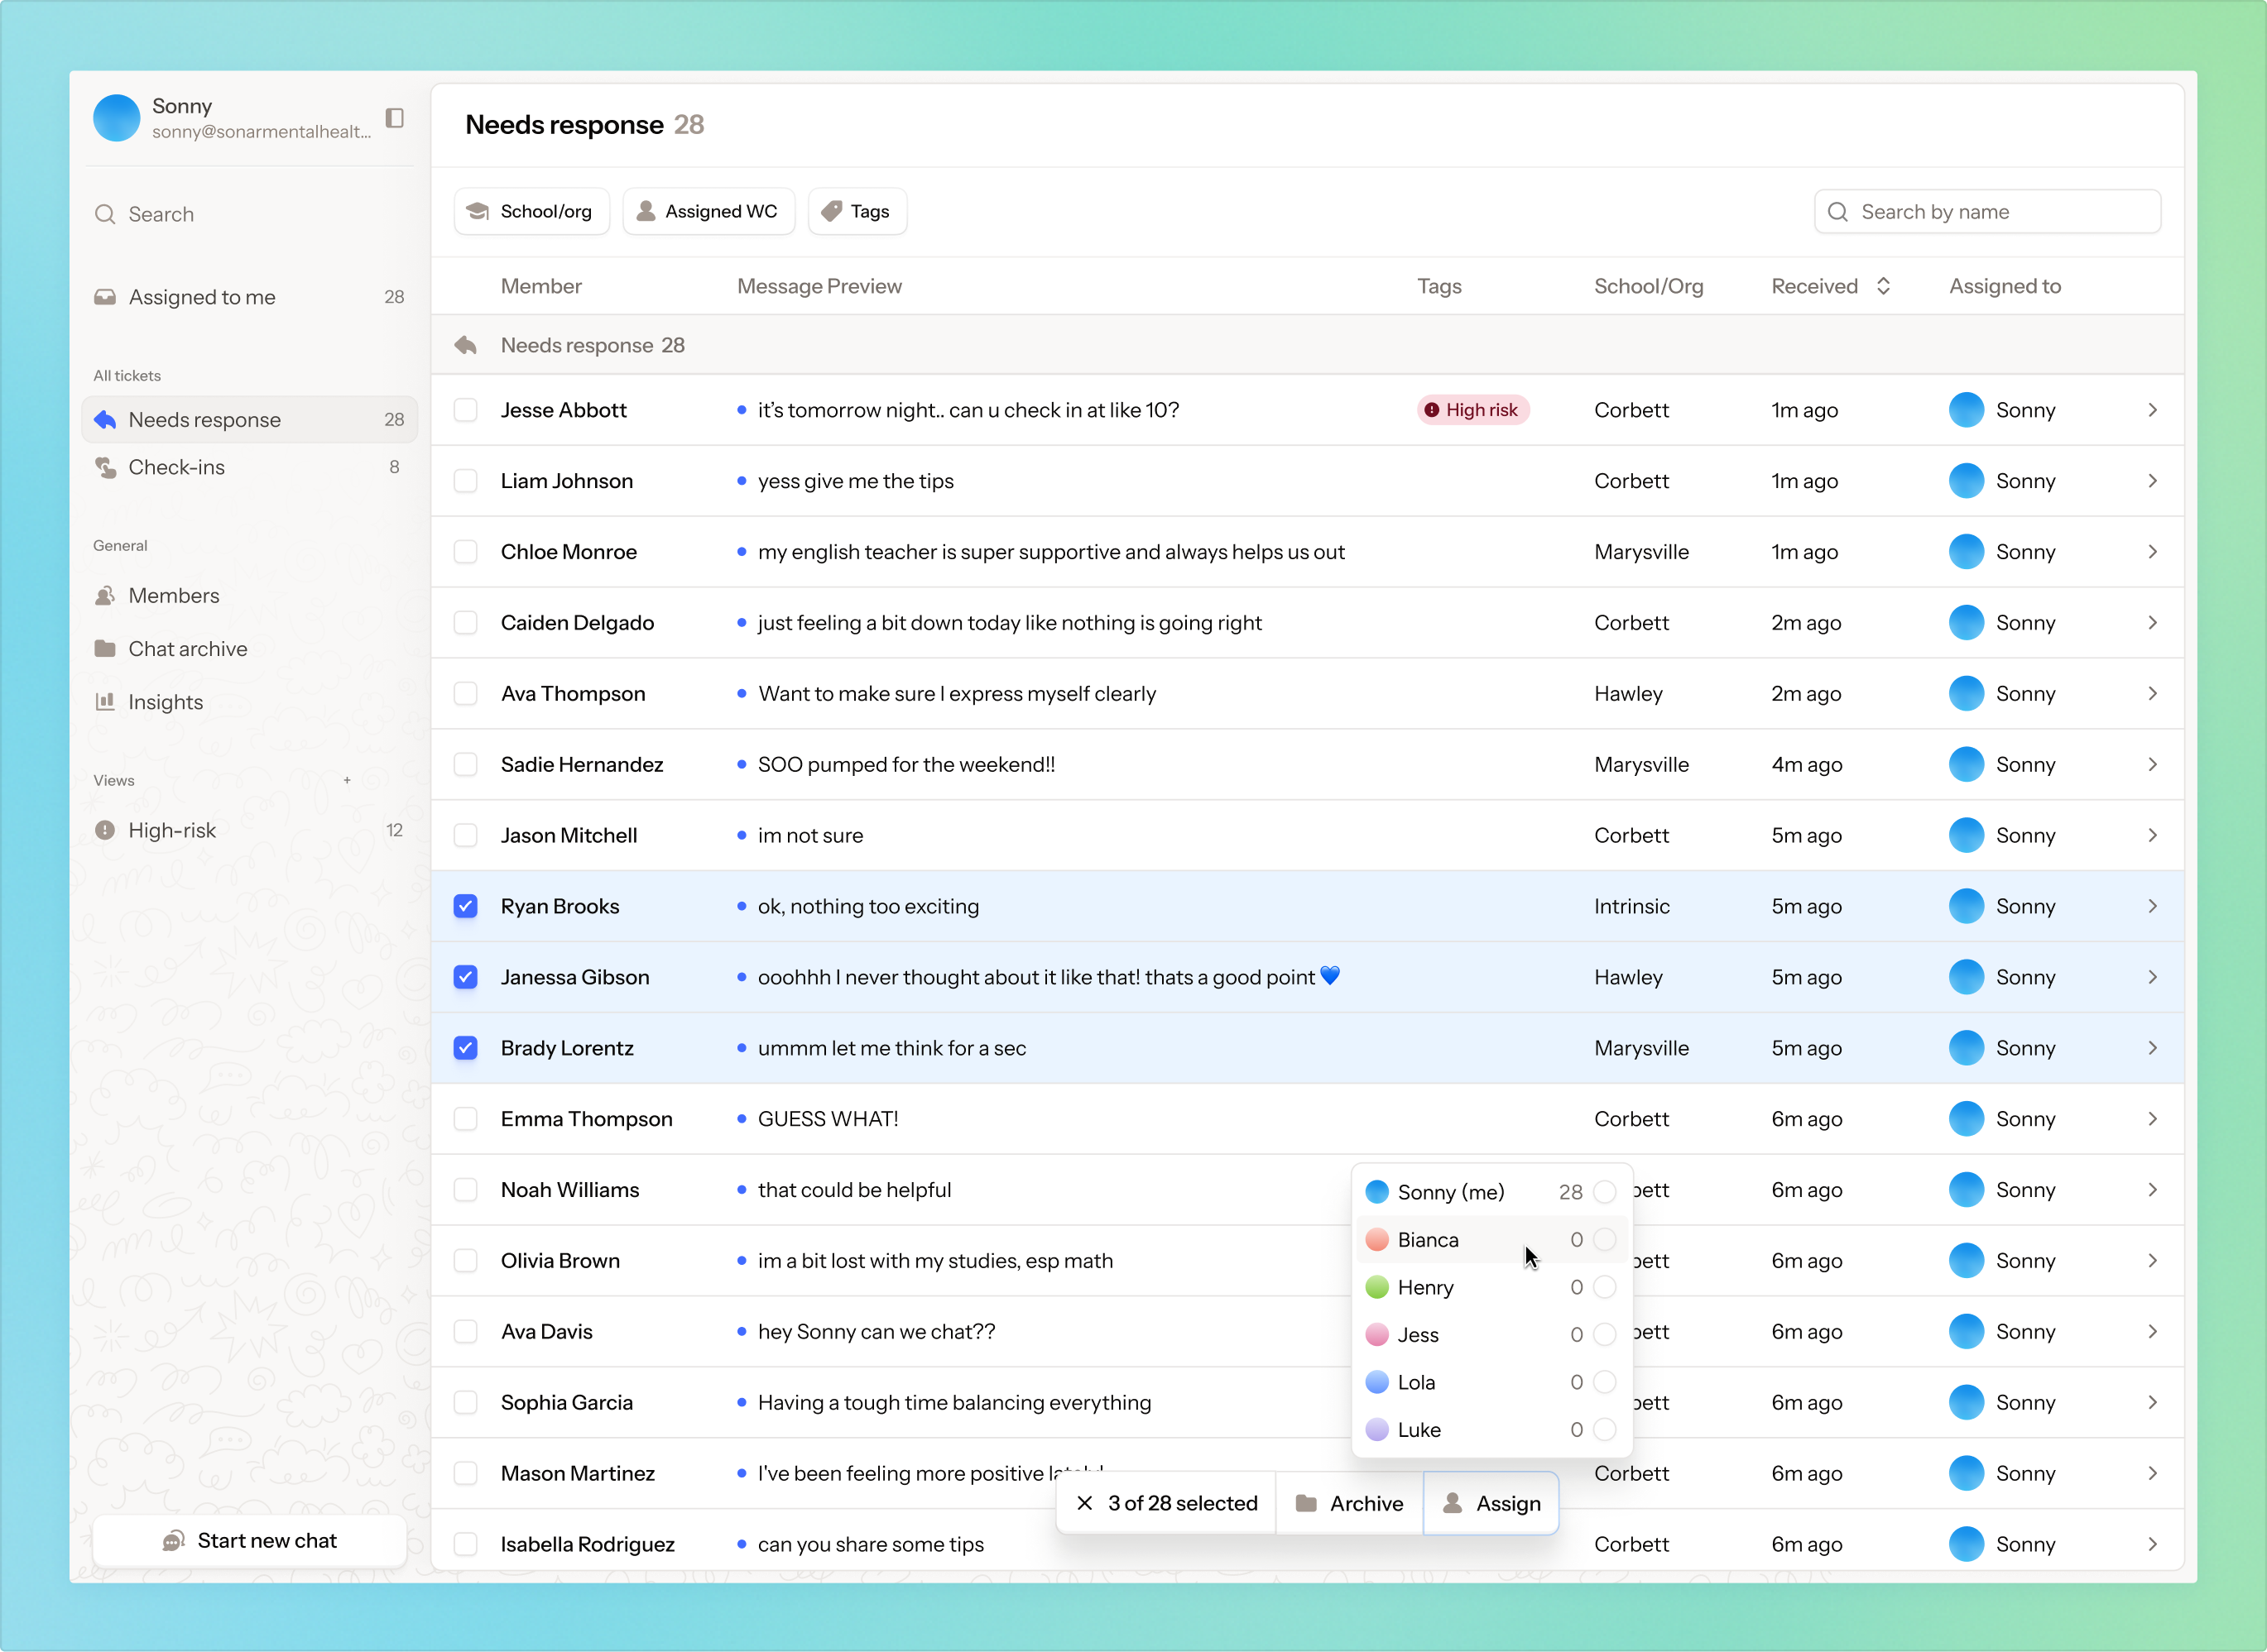Open Members section in sidebar
This screenshot has width=2267, height=1652.
(x=173, y=595)
